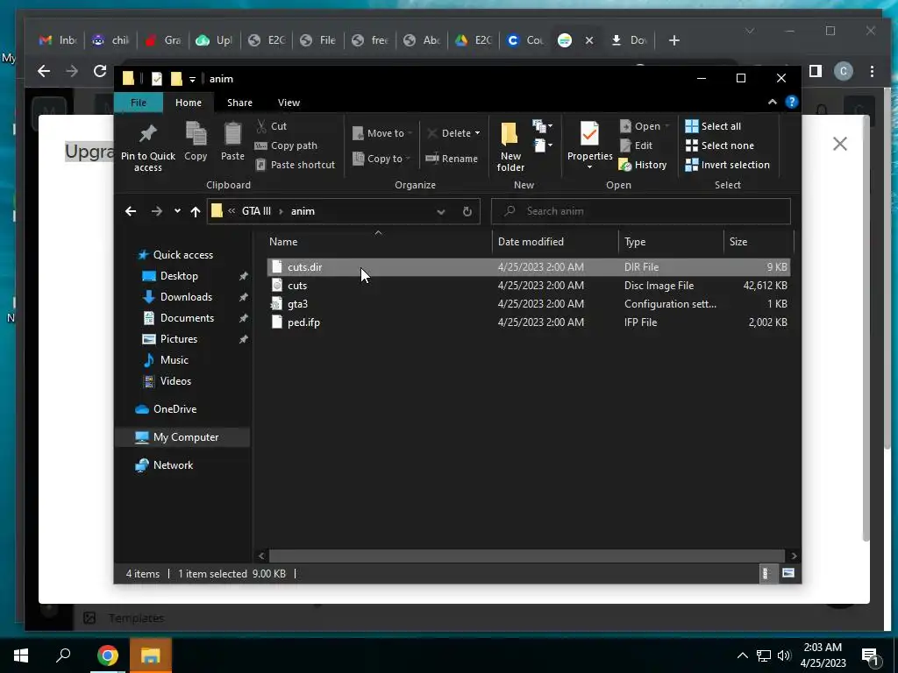Open Windows Start menu
Image resolution: width=898 pixels, height=673 pixels.
(21, 655)
